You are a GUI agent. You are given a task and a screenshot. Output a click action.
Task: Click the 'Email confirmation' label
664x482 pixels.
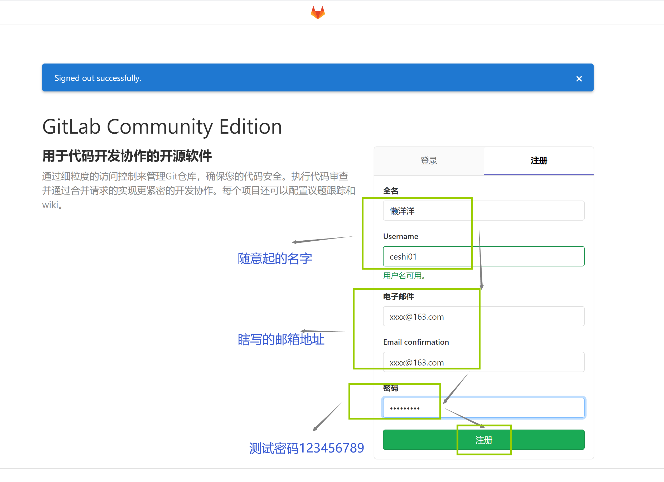pyautogui.click(x=416, y=342)
